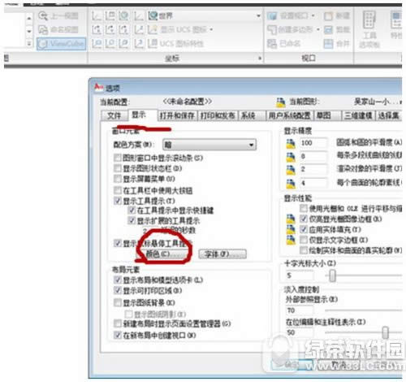This screenshot has width=406, height=382.
Task: Click the Create Polygonal viewport icon
Action: tap(272, 29)
